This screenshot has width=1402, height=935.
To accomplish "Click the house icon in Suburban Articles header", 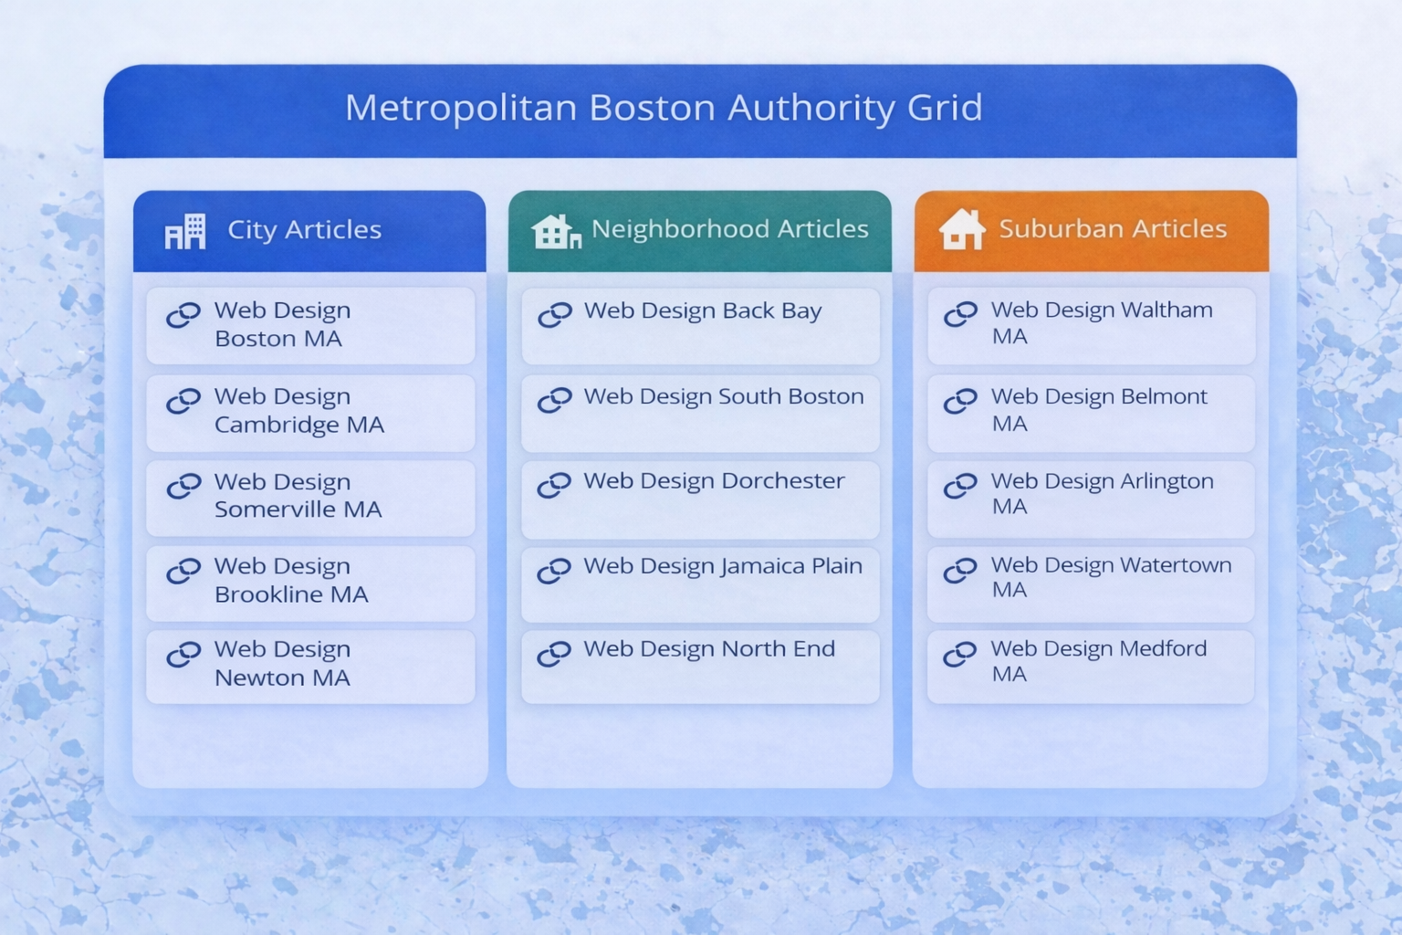I will (962, 229).
